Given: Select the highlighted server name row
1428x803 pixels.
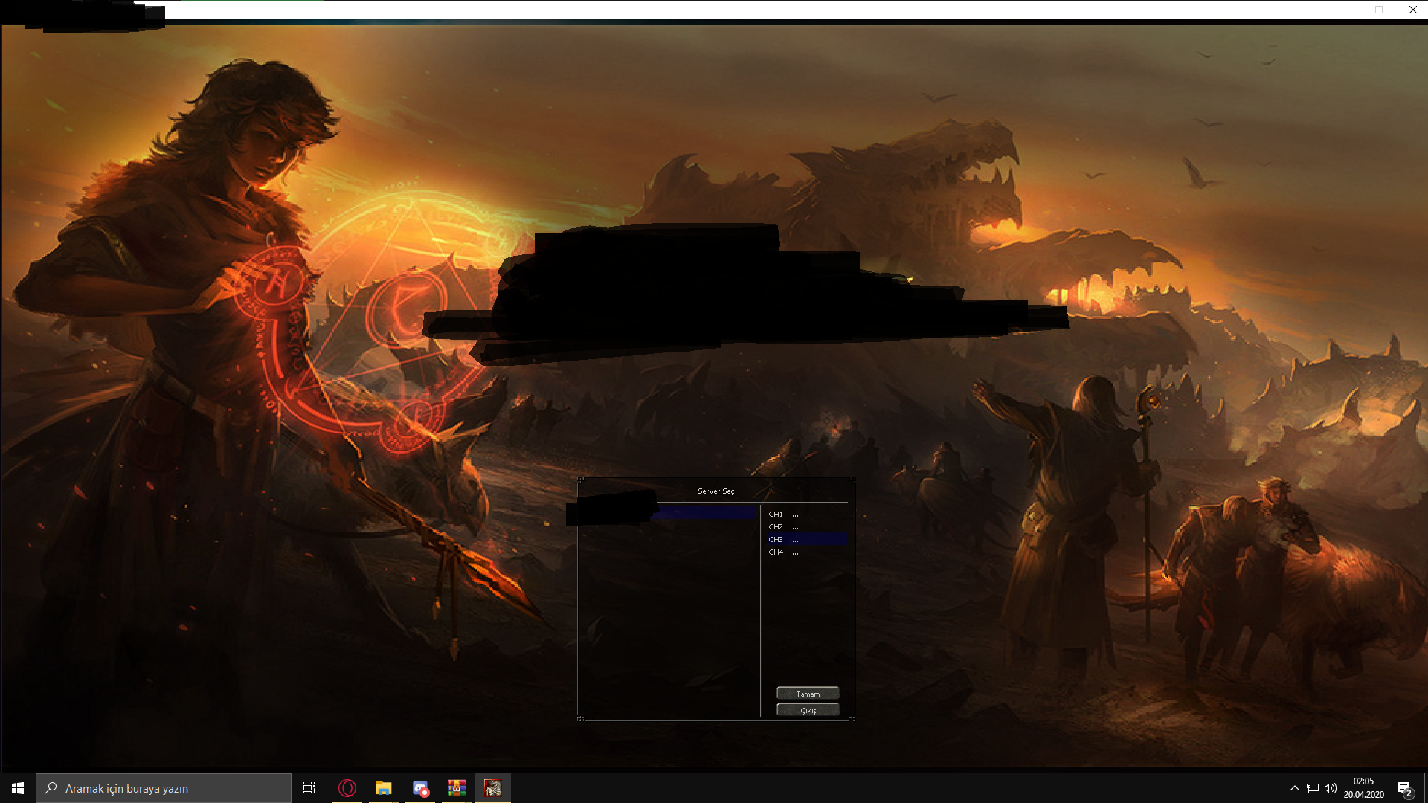Looking at the screenshot, I should click(x=669, y=513).
